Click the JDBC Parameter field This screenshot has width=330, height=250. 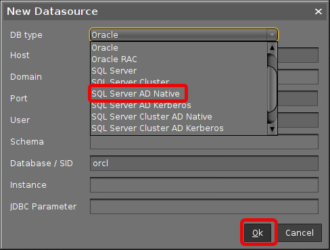pyautogui.click(x=204, y=206)
